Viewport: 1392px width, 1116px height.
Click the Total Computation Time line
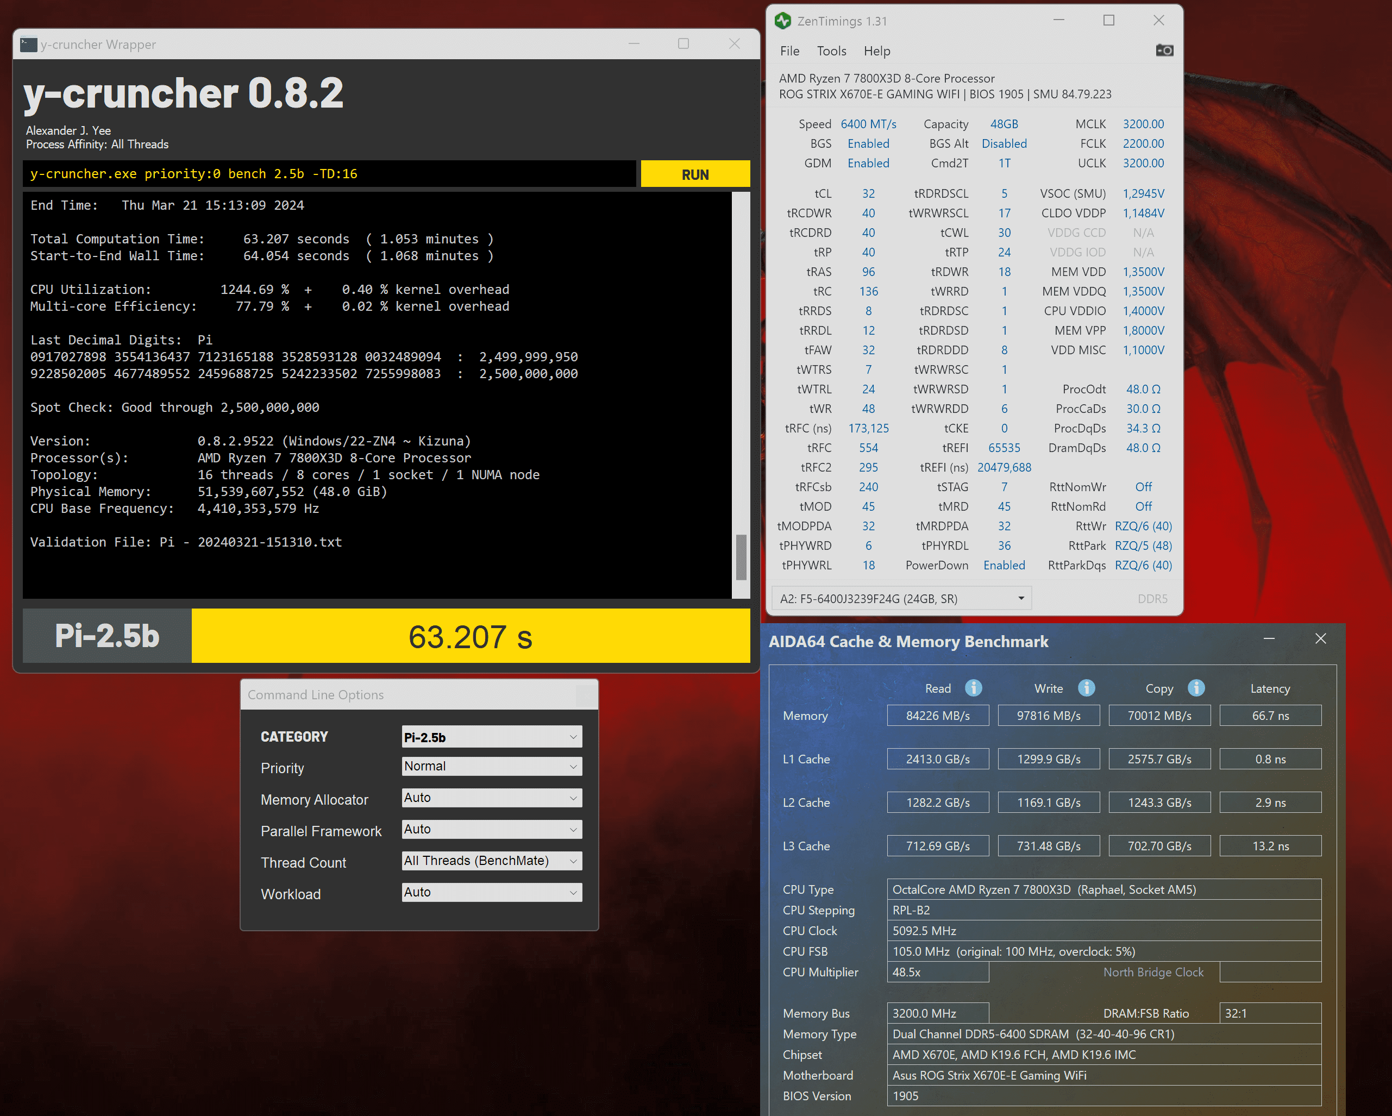tap(262, 239)
